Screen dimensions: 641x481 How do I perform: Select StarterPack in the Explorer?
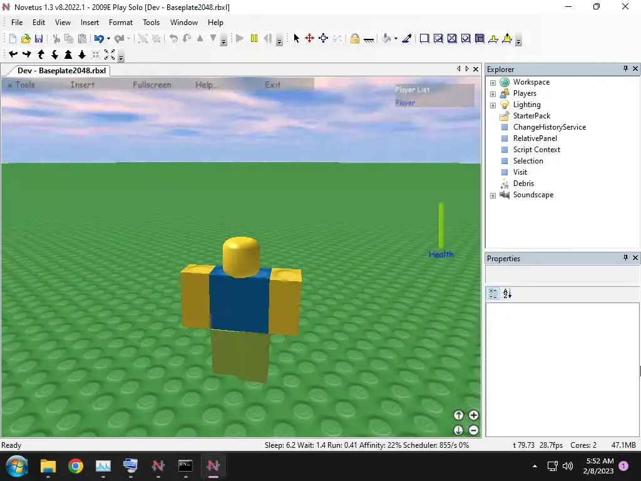531,116
